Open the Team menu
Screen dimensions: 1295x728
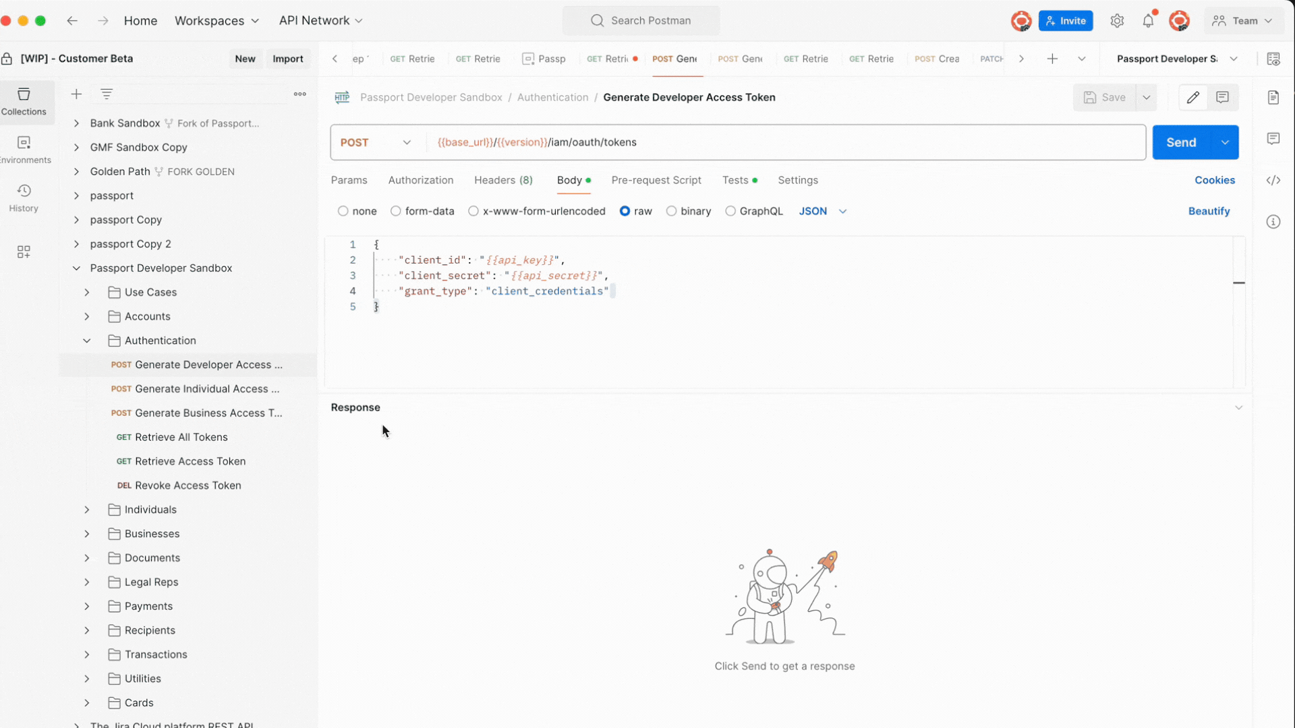click(x=1242, y=21)
